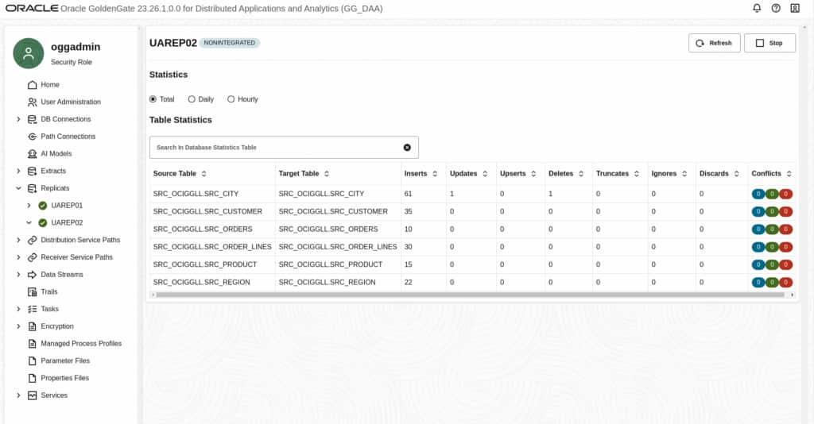Open the AI Models page
The image size is (814, 424).
point(56,154)
